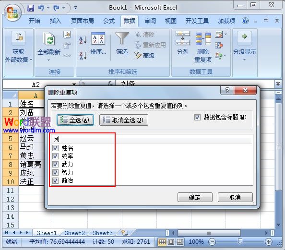Open the 开发工具 ribbon tab
This screenshot has width=285, height=250.
click(197, 21)
